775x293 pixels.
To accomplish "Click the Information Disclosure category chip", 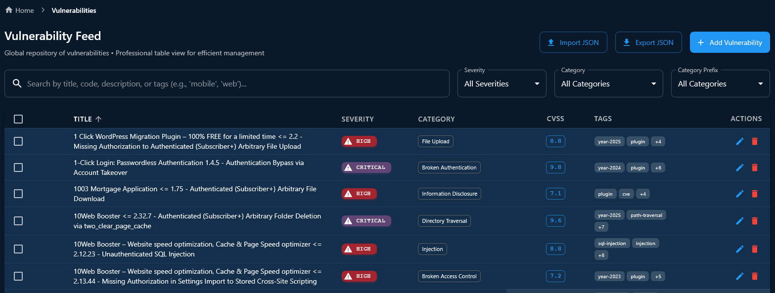I will click(x=450, y=194).
